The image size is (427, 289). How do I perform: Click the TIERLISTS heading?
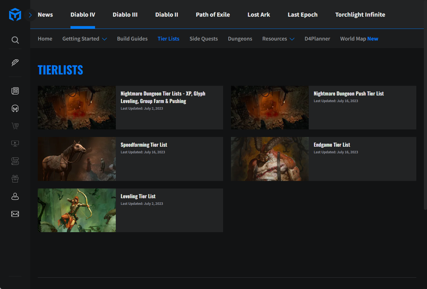coord(60,70)
